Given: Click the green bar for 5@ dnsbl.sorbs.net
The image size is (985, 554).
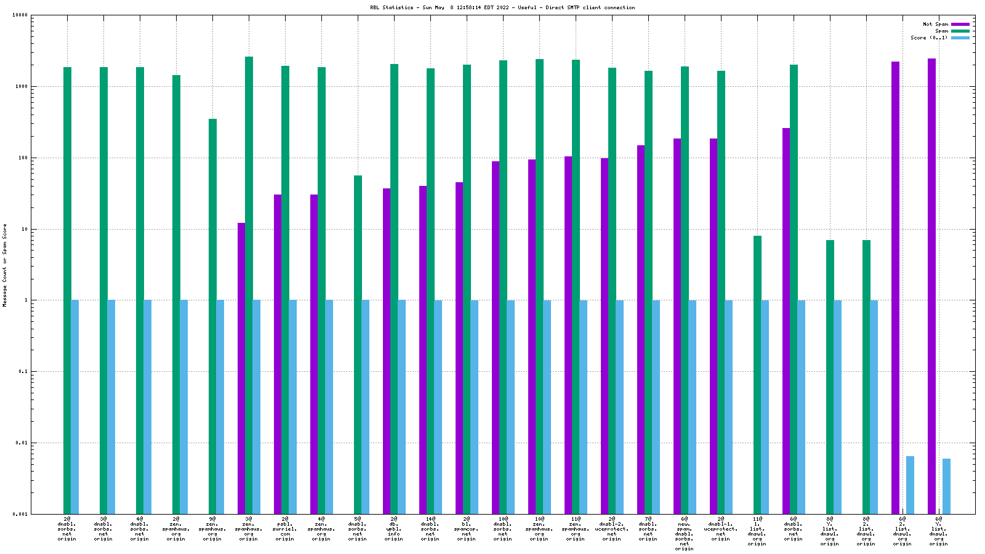Looking at the screenshot, I should [358, 345].
